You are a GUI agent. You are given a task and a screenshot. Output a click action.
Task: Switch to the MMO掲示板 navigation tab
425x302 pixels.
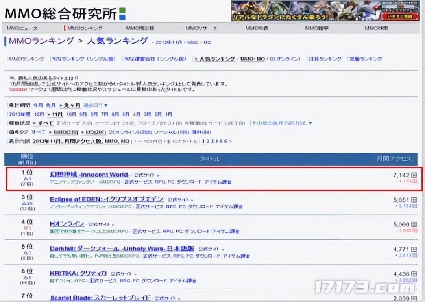point(140,28)
